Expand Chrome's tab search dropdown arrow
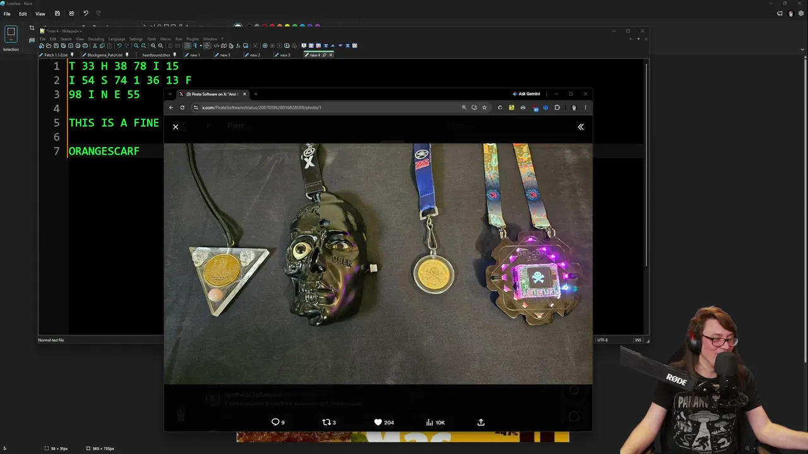808x454 pixels. pyautogui.click(x=170, y=94)
